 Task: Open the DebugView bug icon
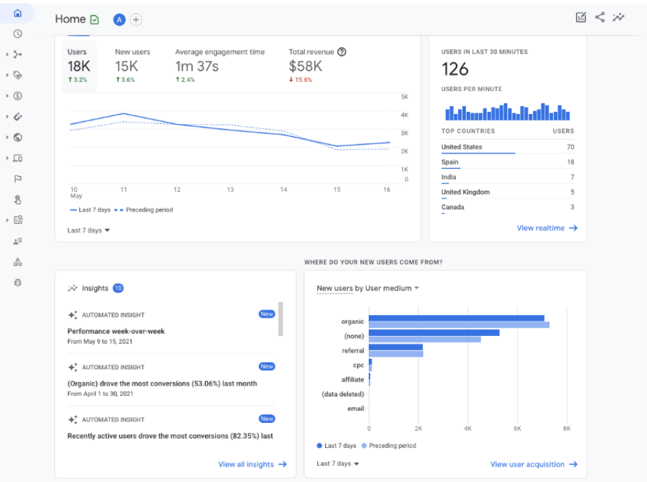17,283
